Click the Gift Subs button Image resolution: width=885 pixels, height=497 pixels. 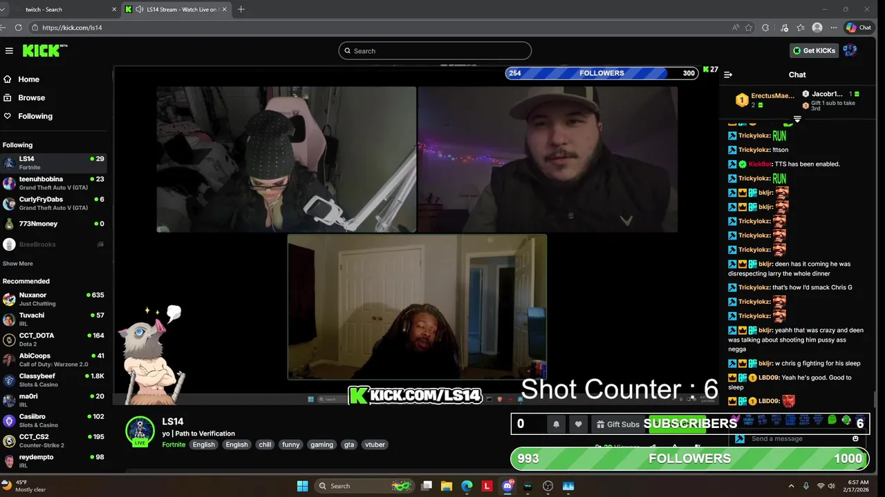click(x=617, y=424)
